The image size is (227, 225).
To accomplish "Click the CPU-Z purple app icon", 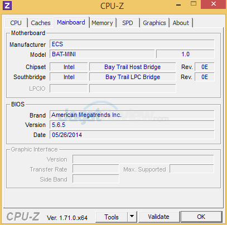I will point(7,6).
